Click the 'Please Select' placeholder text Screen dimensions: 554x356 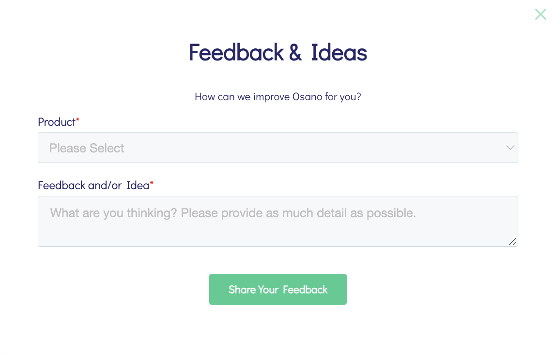click(x=87, y=148)
